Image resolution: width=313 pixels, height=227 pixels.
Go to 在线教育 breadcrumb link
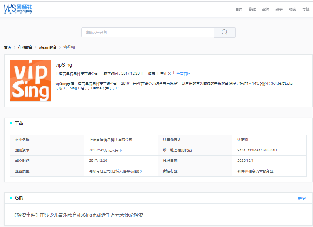[25, 47]
